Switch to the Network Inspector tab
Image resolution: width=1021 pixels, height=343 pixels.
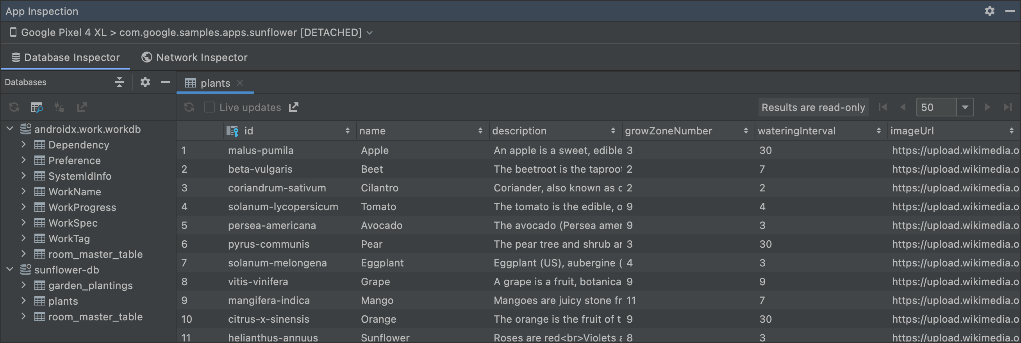(195, 57)
